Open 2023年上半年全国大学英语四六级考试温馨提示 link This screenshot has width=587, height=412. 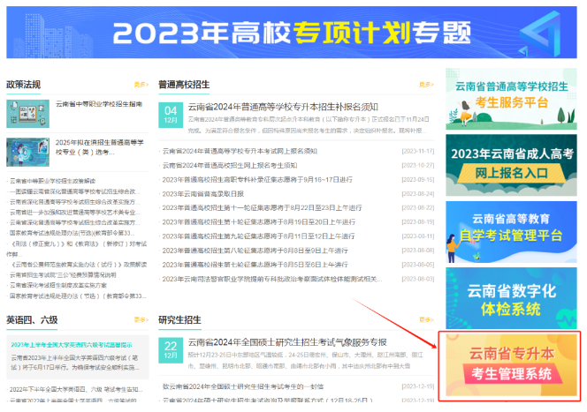coord(71,344)
